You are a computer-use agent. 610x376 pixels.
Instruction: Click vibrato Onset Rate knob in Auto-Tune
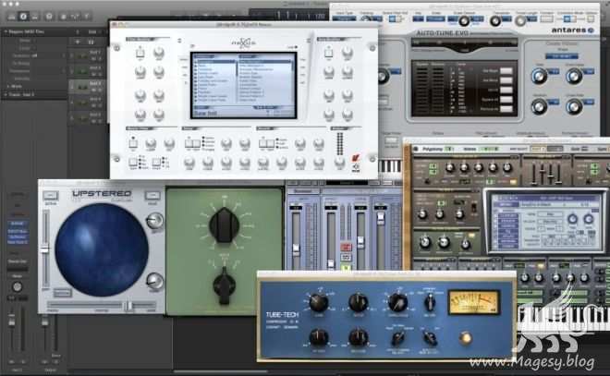[x=574, y=106]
